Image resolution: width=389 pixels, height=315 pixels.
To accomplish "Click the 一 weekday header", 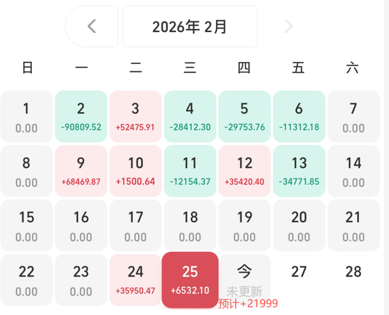I will point(82,68).
